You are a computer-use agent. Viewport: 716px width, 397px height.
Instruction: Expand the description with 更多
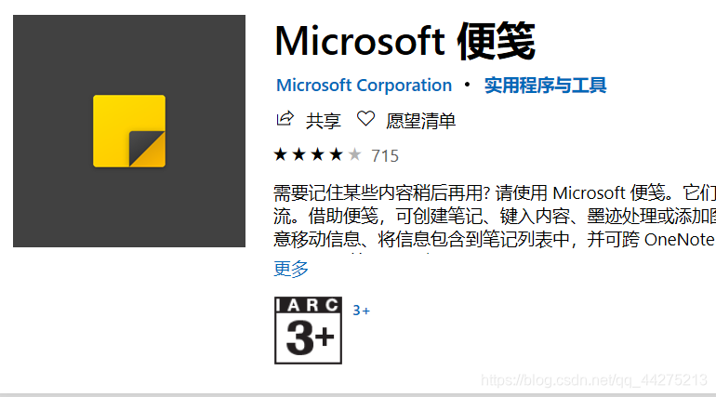coord(291,269)
